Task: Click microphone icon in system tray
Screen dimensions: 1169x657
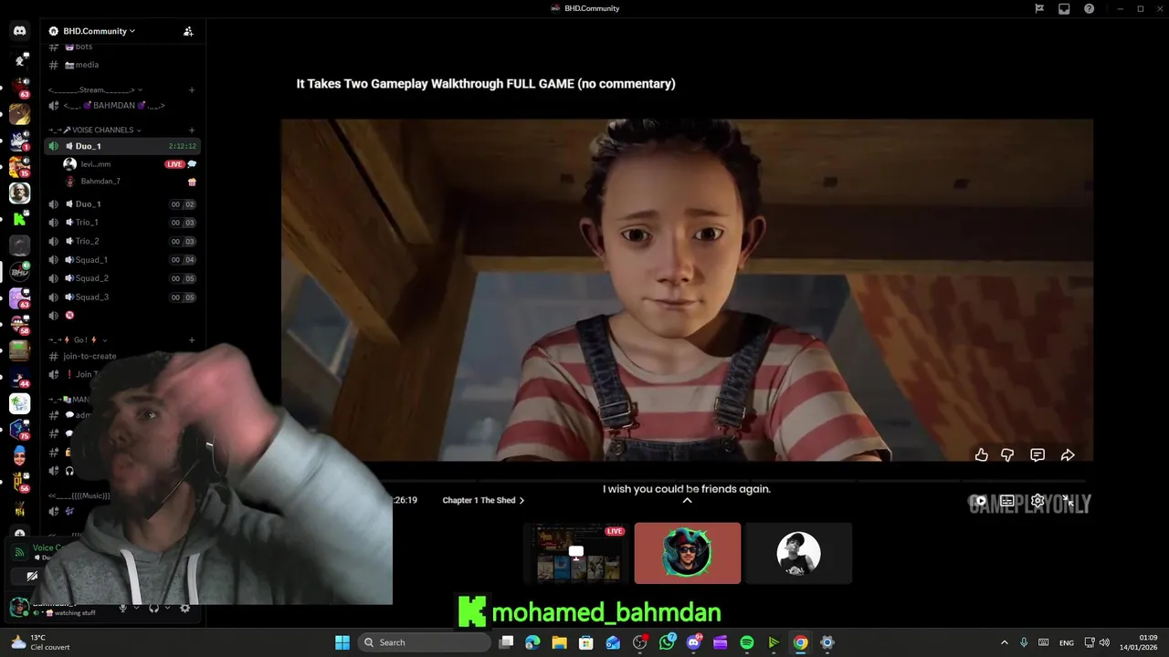Action: pos(1024,642)
